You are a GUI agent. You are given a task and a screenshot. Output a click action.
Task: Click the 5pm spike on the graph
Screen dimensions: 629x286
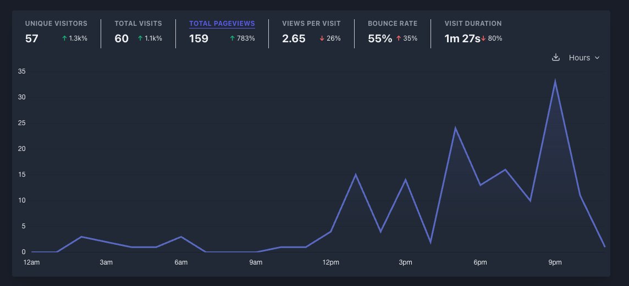(x=455, y=128)
